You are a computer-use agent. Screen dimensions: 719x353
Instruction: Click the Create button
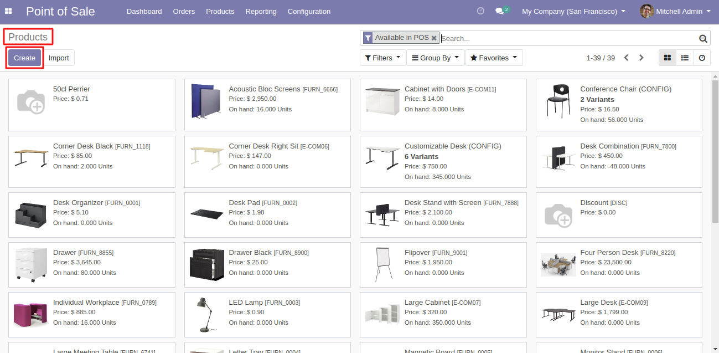click(24, 58)
